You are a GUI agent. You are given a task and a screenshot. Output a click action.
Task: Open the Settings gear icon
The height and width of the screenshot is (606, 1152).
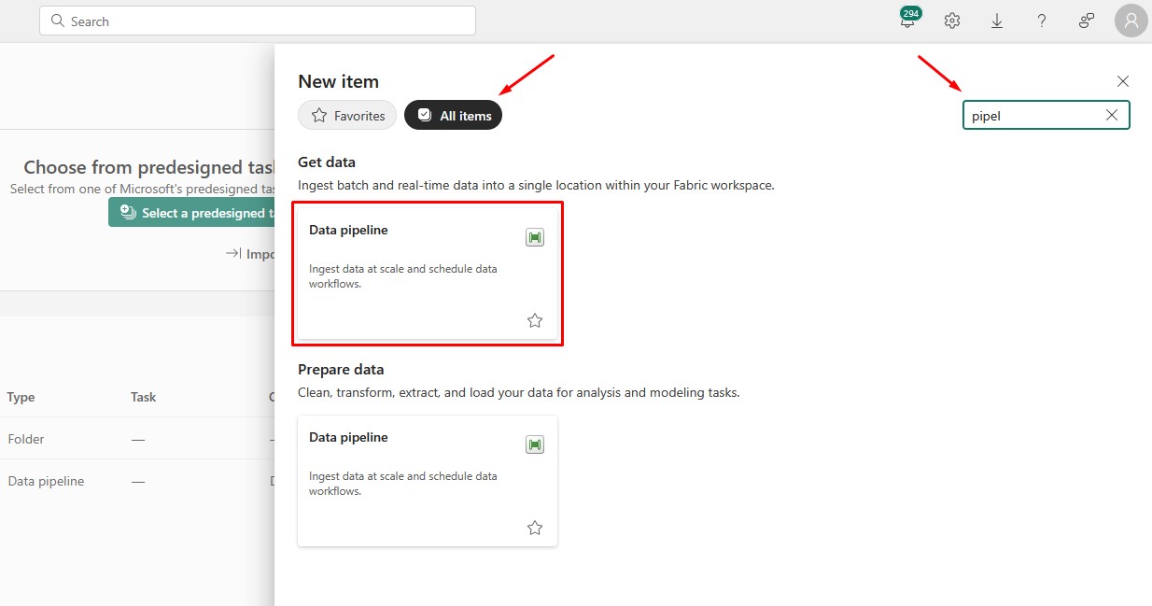952,21
